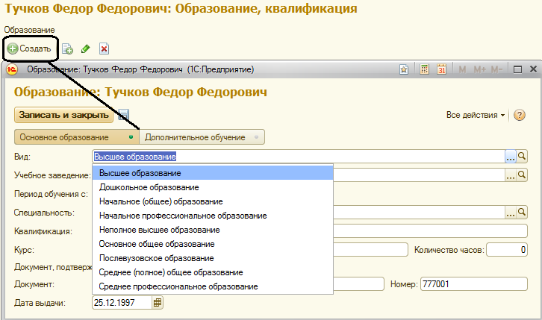Click the magnifier icon of Специальность field
542x320 pixels.
(522, 213)
